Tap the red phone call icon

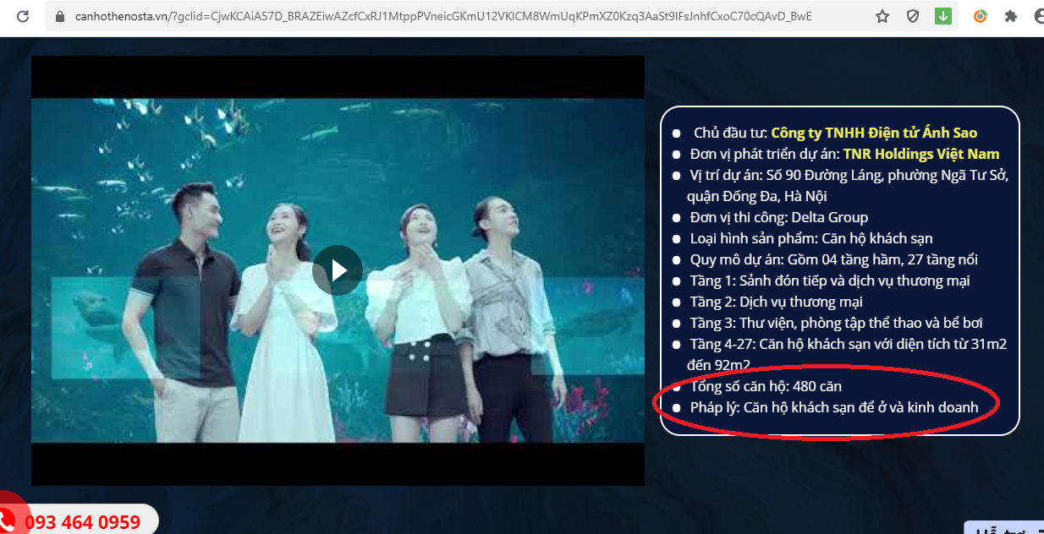click(x=7, y=518)
